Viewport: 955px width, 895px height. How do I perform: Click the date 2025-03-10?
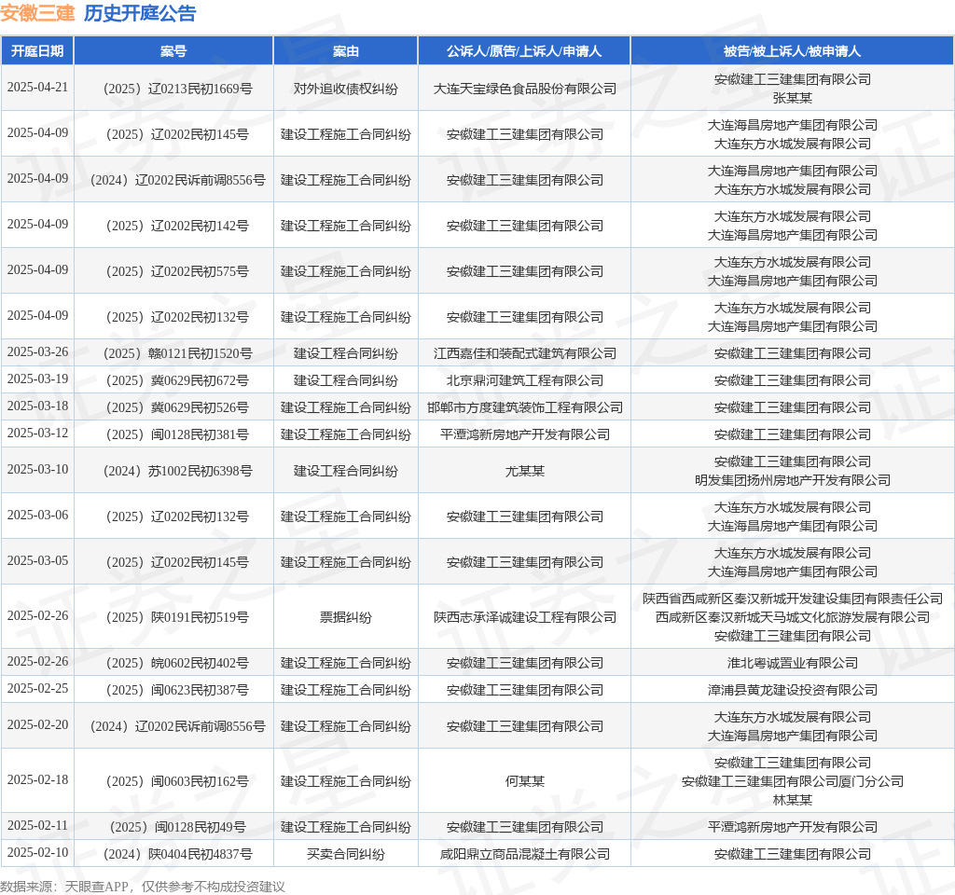(x=37, y=470)
